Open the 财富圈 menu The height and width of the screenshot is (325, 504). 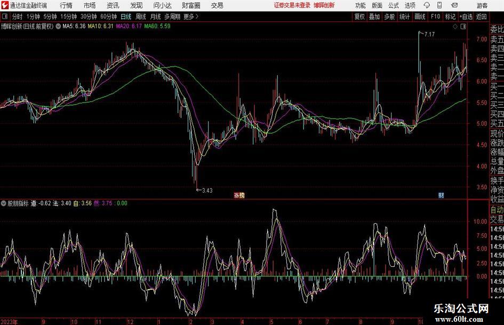point(191,5)
